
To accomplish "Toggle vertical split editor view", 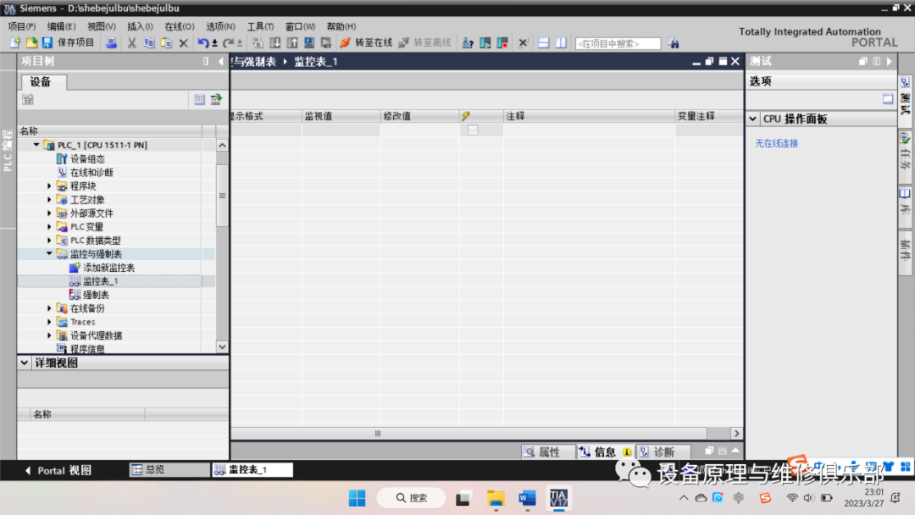I will (x=559, y=42).
